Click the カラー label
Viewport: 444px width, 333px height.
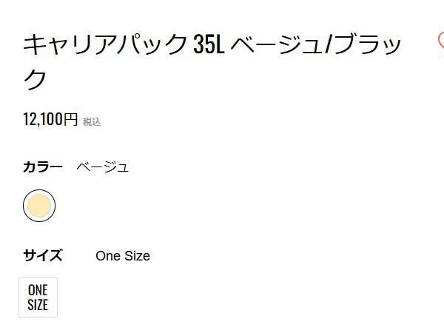43,166
